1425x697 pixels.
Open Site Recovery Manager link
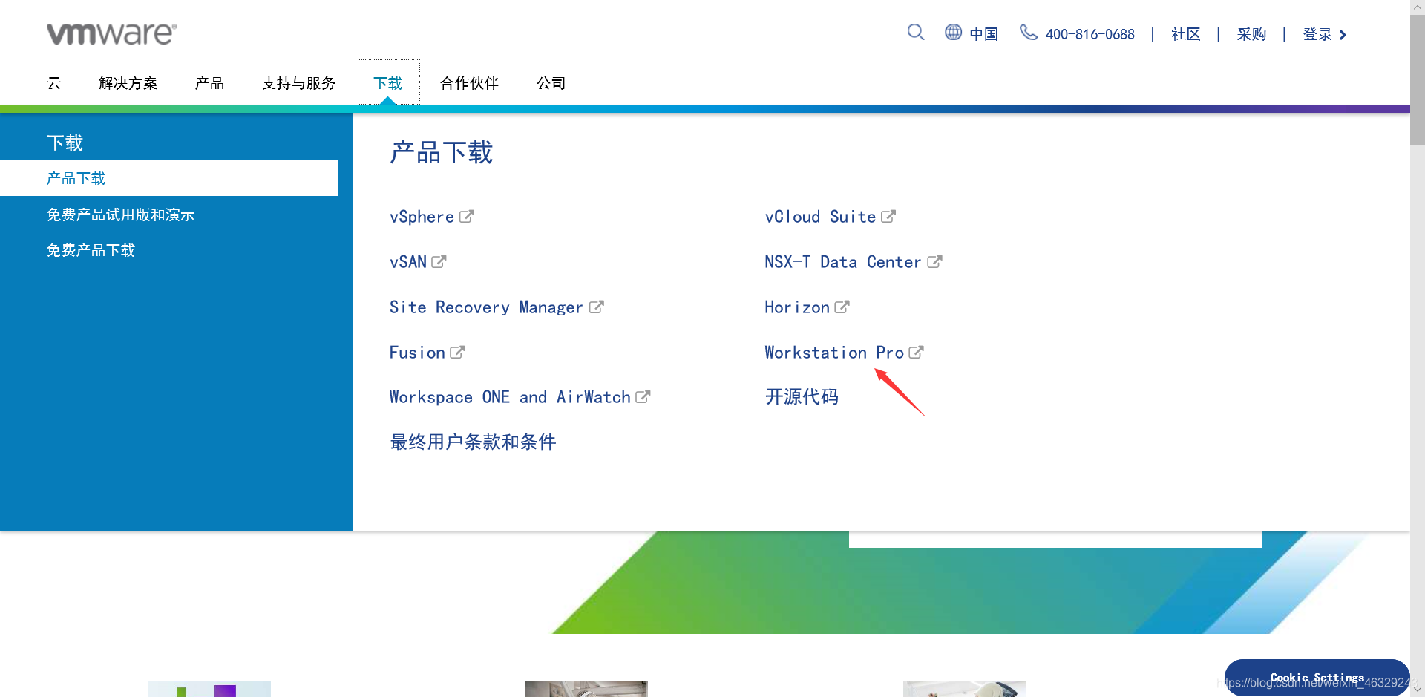tap(486, 307)
